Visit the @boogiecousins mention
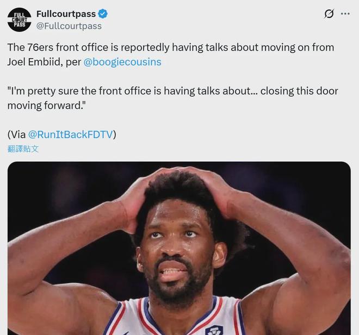The image size is (359, 335). point(122,62)
